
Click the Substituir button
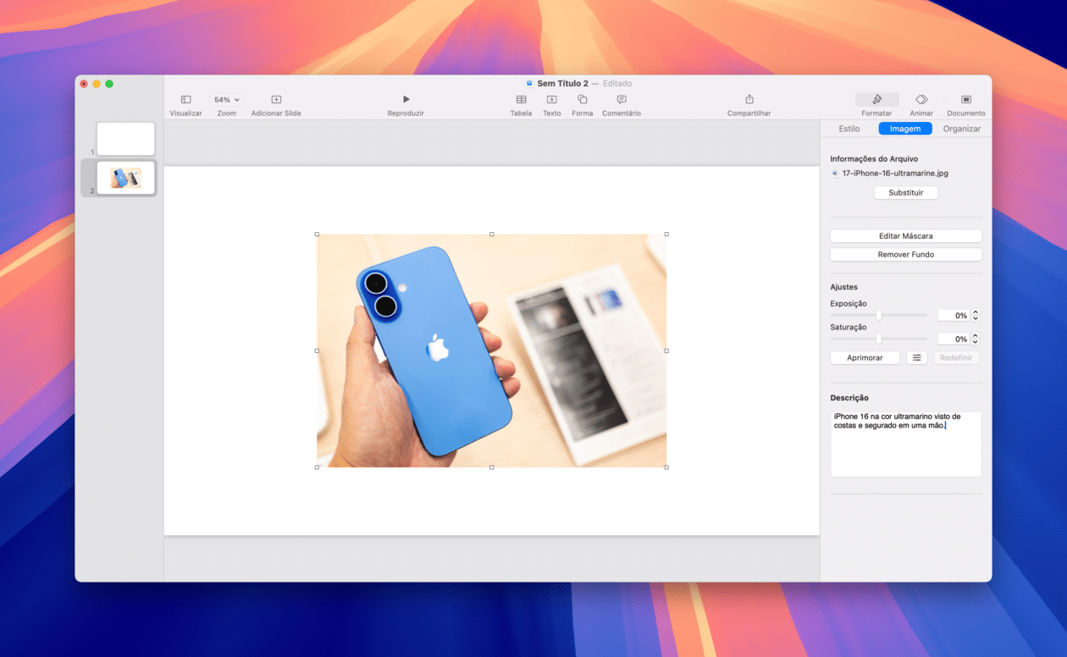pos(905,193)
